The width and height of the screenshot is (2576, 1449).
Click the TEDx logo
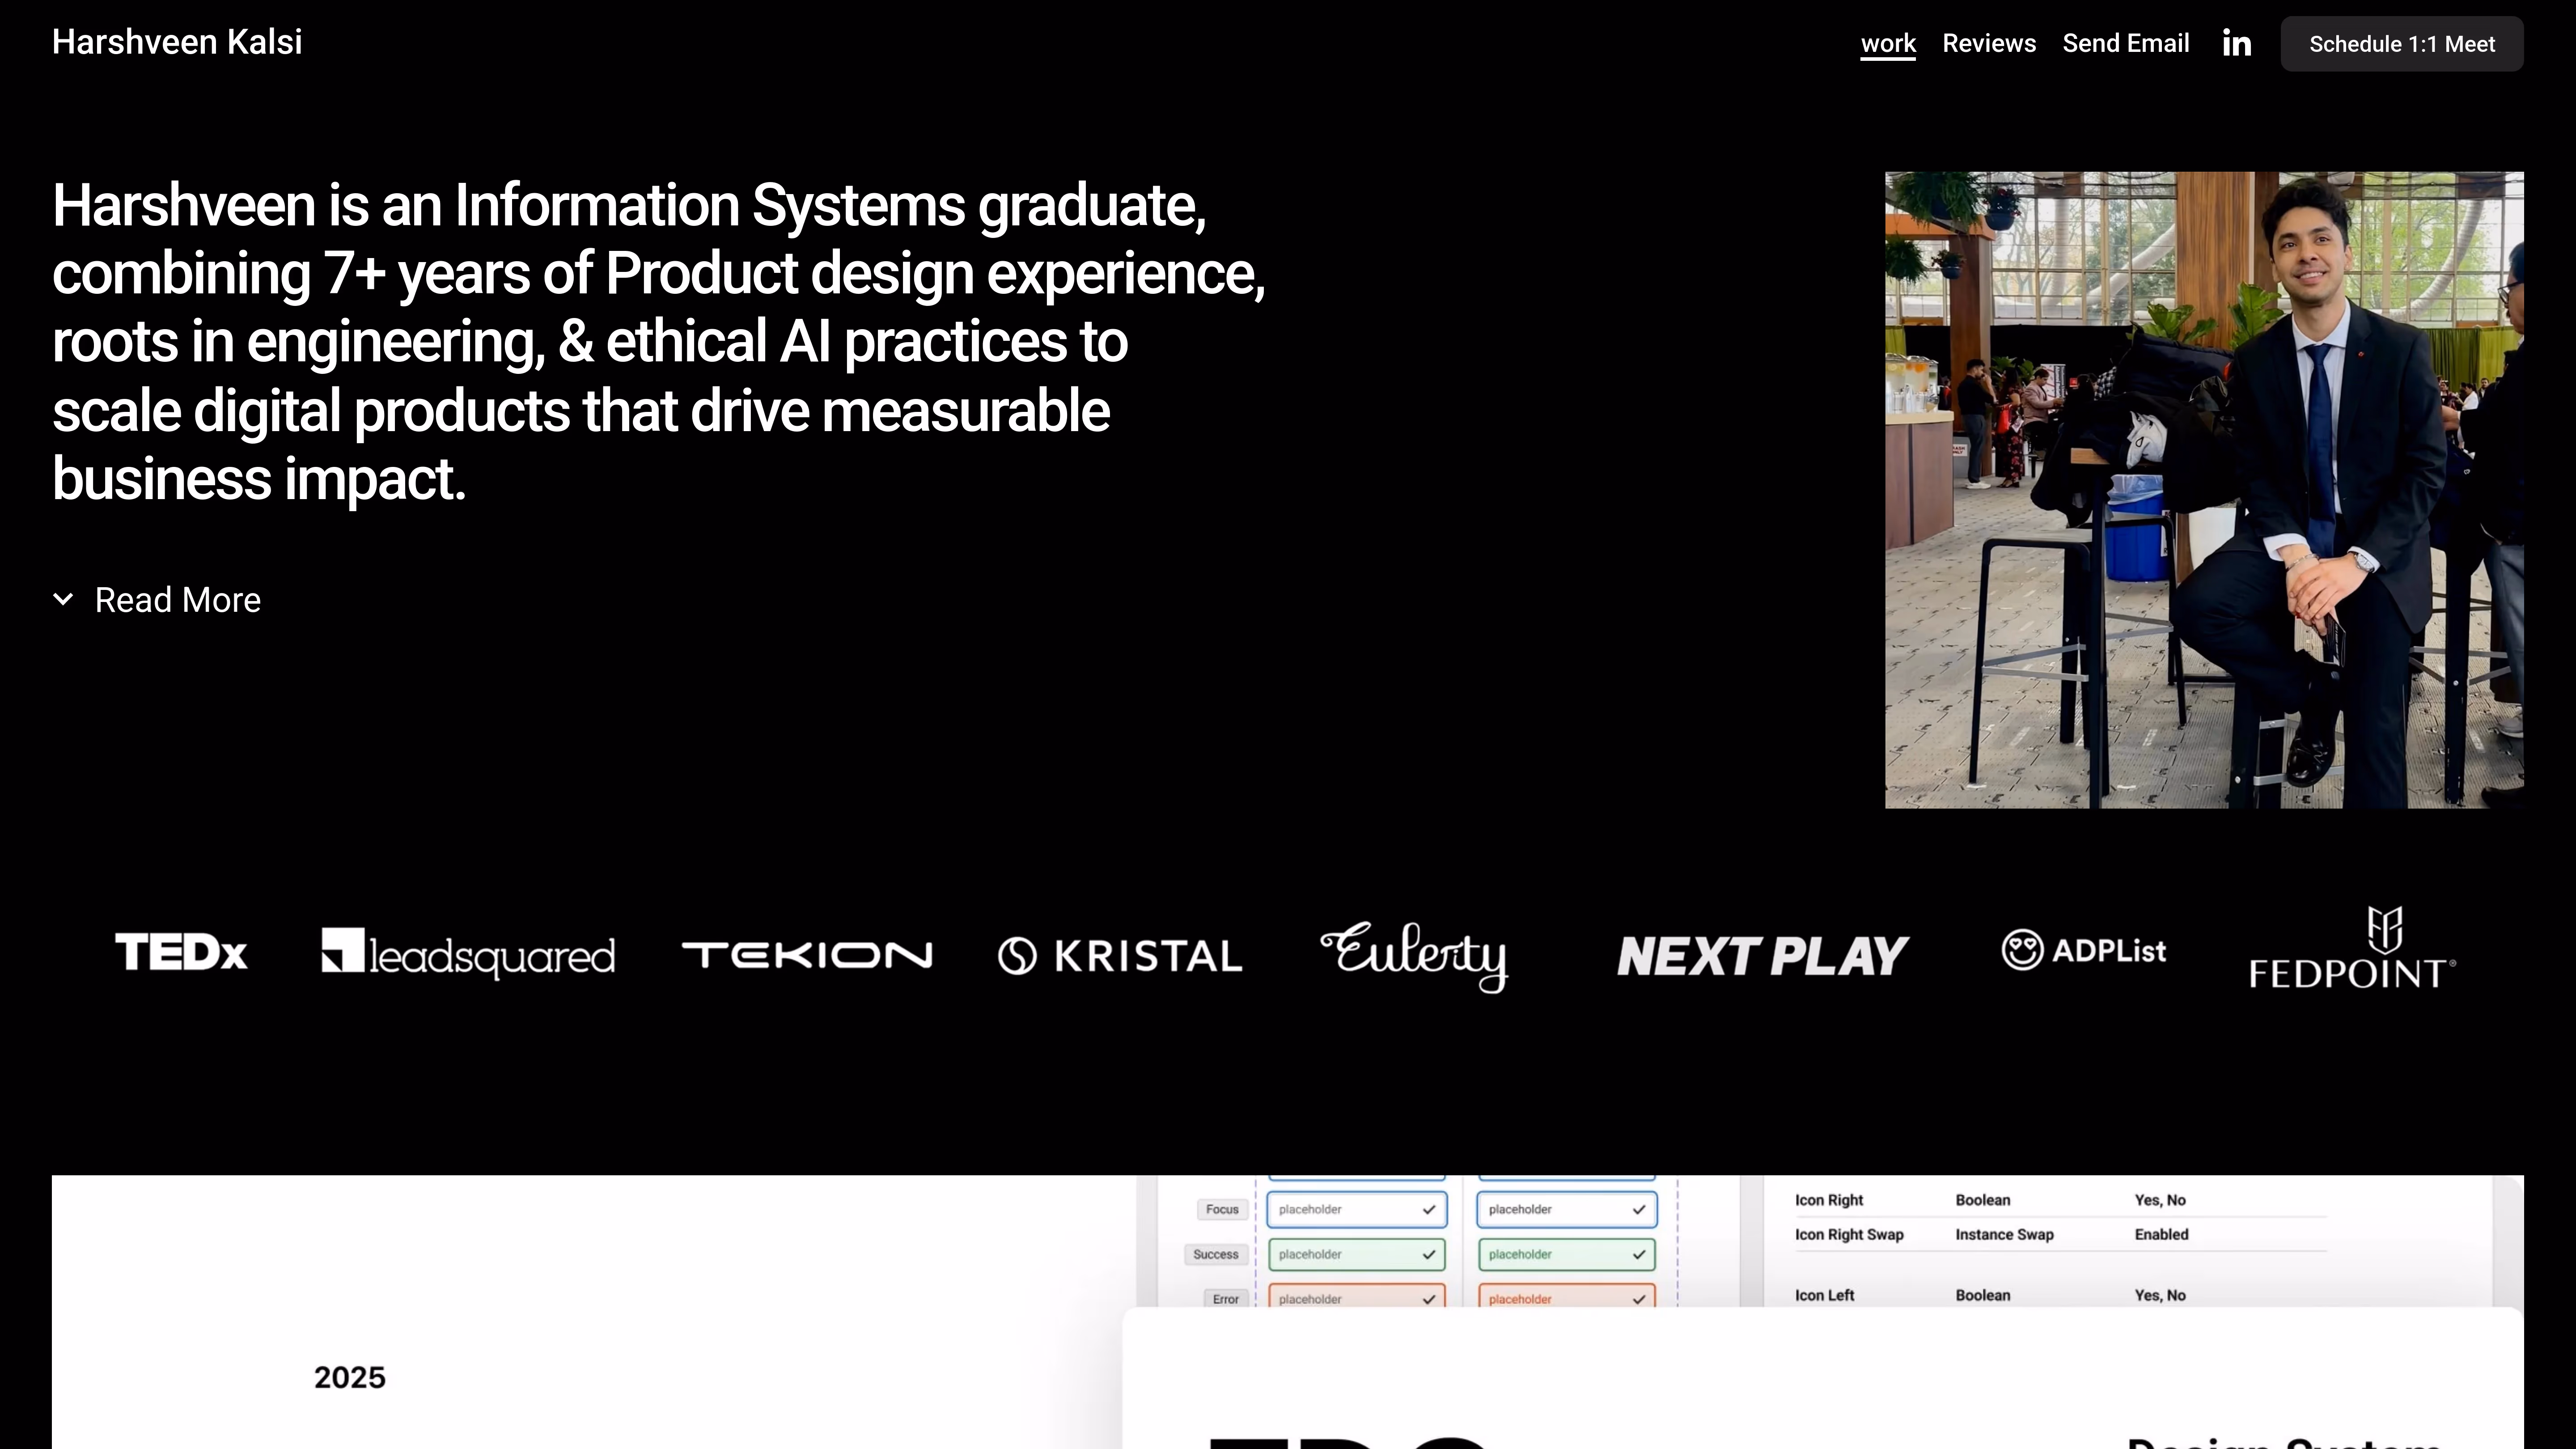pyautogui.click(x=181, y=951)
